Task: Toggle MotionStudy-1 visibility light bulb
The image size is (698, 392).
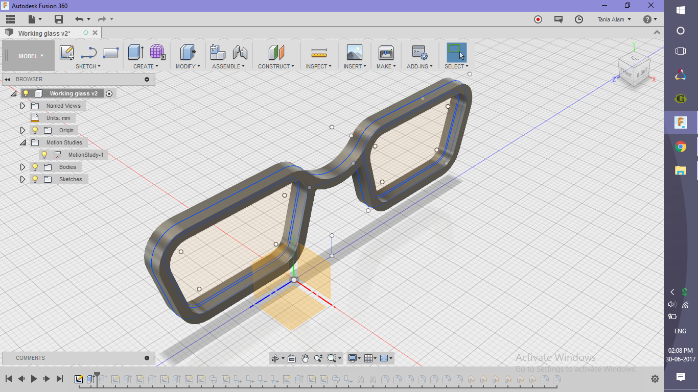Action: pyautogui.click(x=44, y=155)
